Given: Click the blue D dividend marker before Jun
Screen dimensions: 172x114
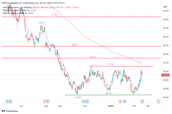Looking at the screenshot, I should 10,102.
